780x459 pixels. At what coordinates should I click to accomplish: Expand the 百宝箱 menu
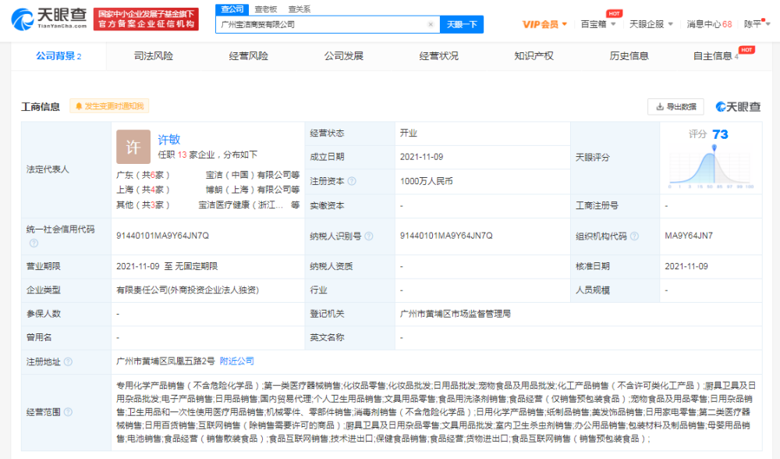coord(598,24)
